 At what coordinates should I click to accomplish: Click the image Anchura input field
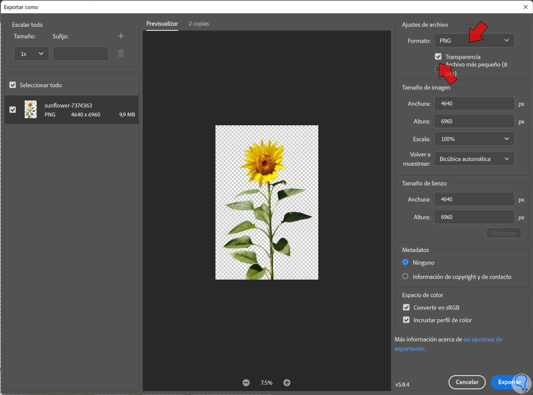point(474,104)
